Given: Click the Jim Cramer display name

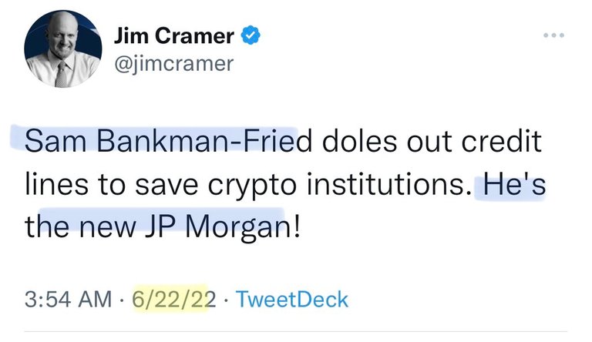Looking at the screenshot, I should tap(173, 36).
